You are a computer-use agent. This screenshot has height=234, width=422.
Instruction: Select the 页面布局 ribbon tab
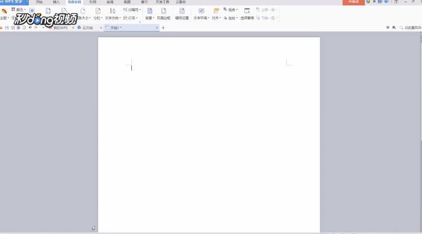click(74, 2)
